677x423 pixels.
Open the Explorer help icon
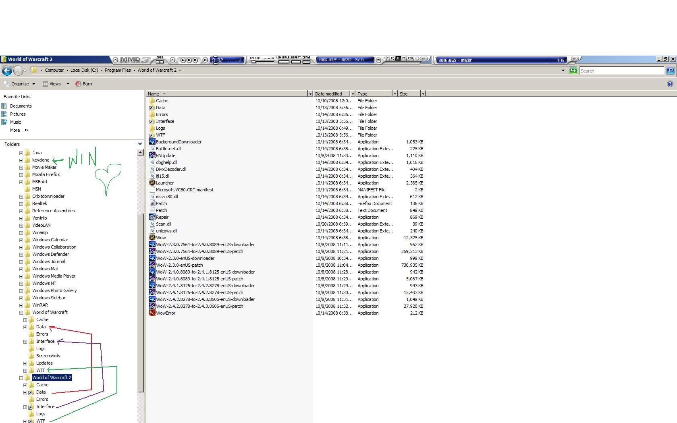pos(670,84)
